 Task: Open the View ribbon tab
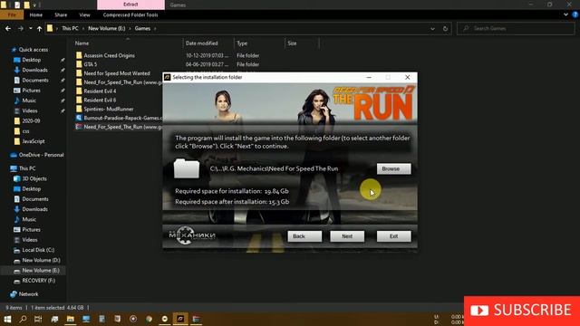84,14
